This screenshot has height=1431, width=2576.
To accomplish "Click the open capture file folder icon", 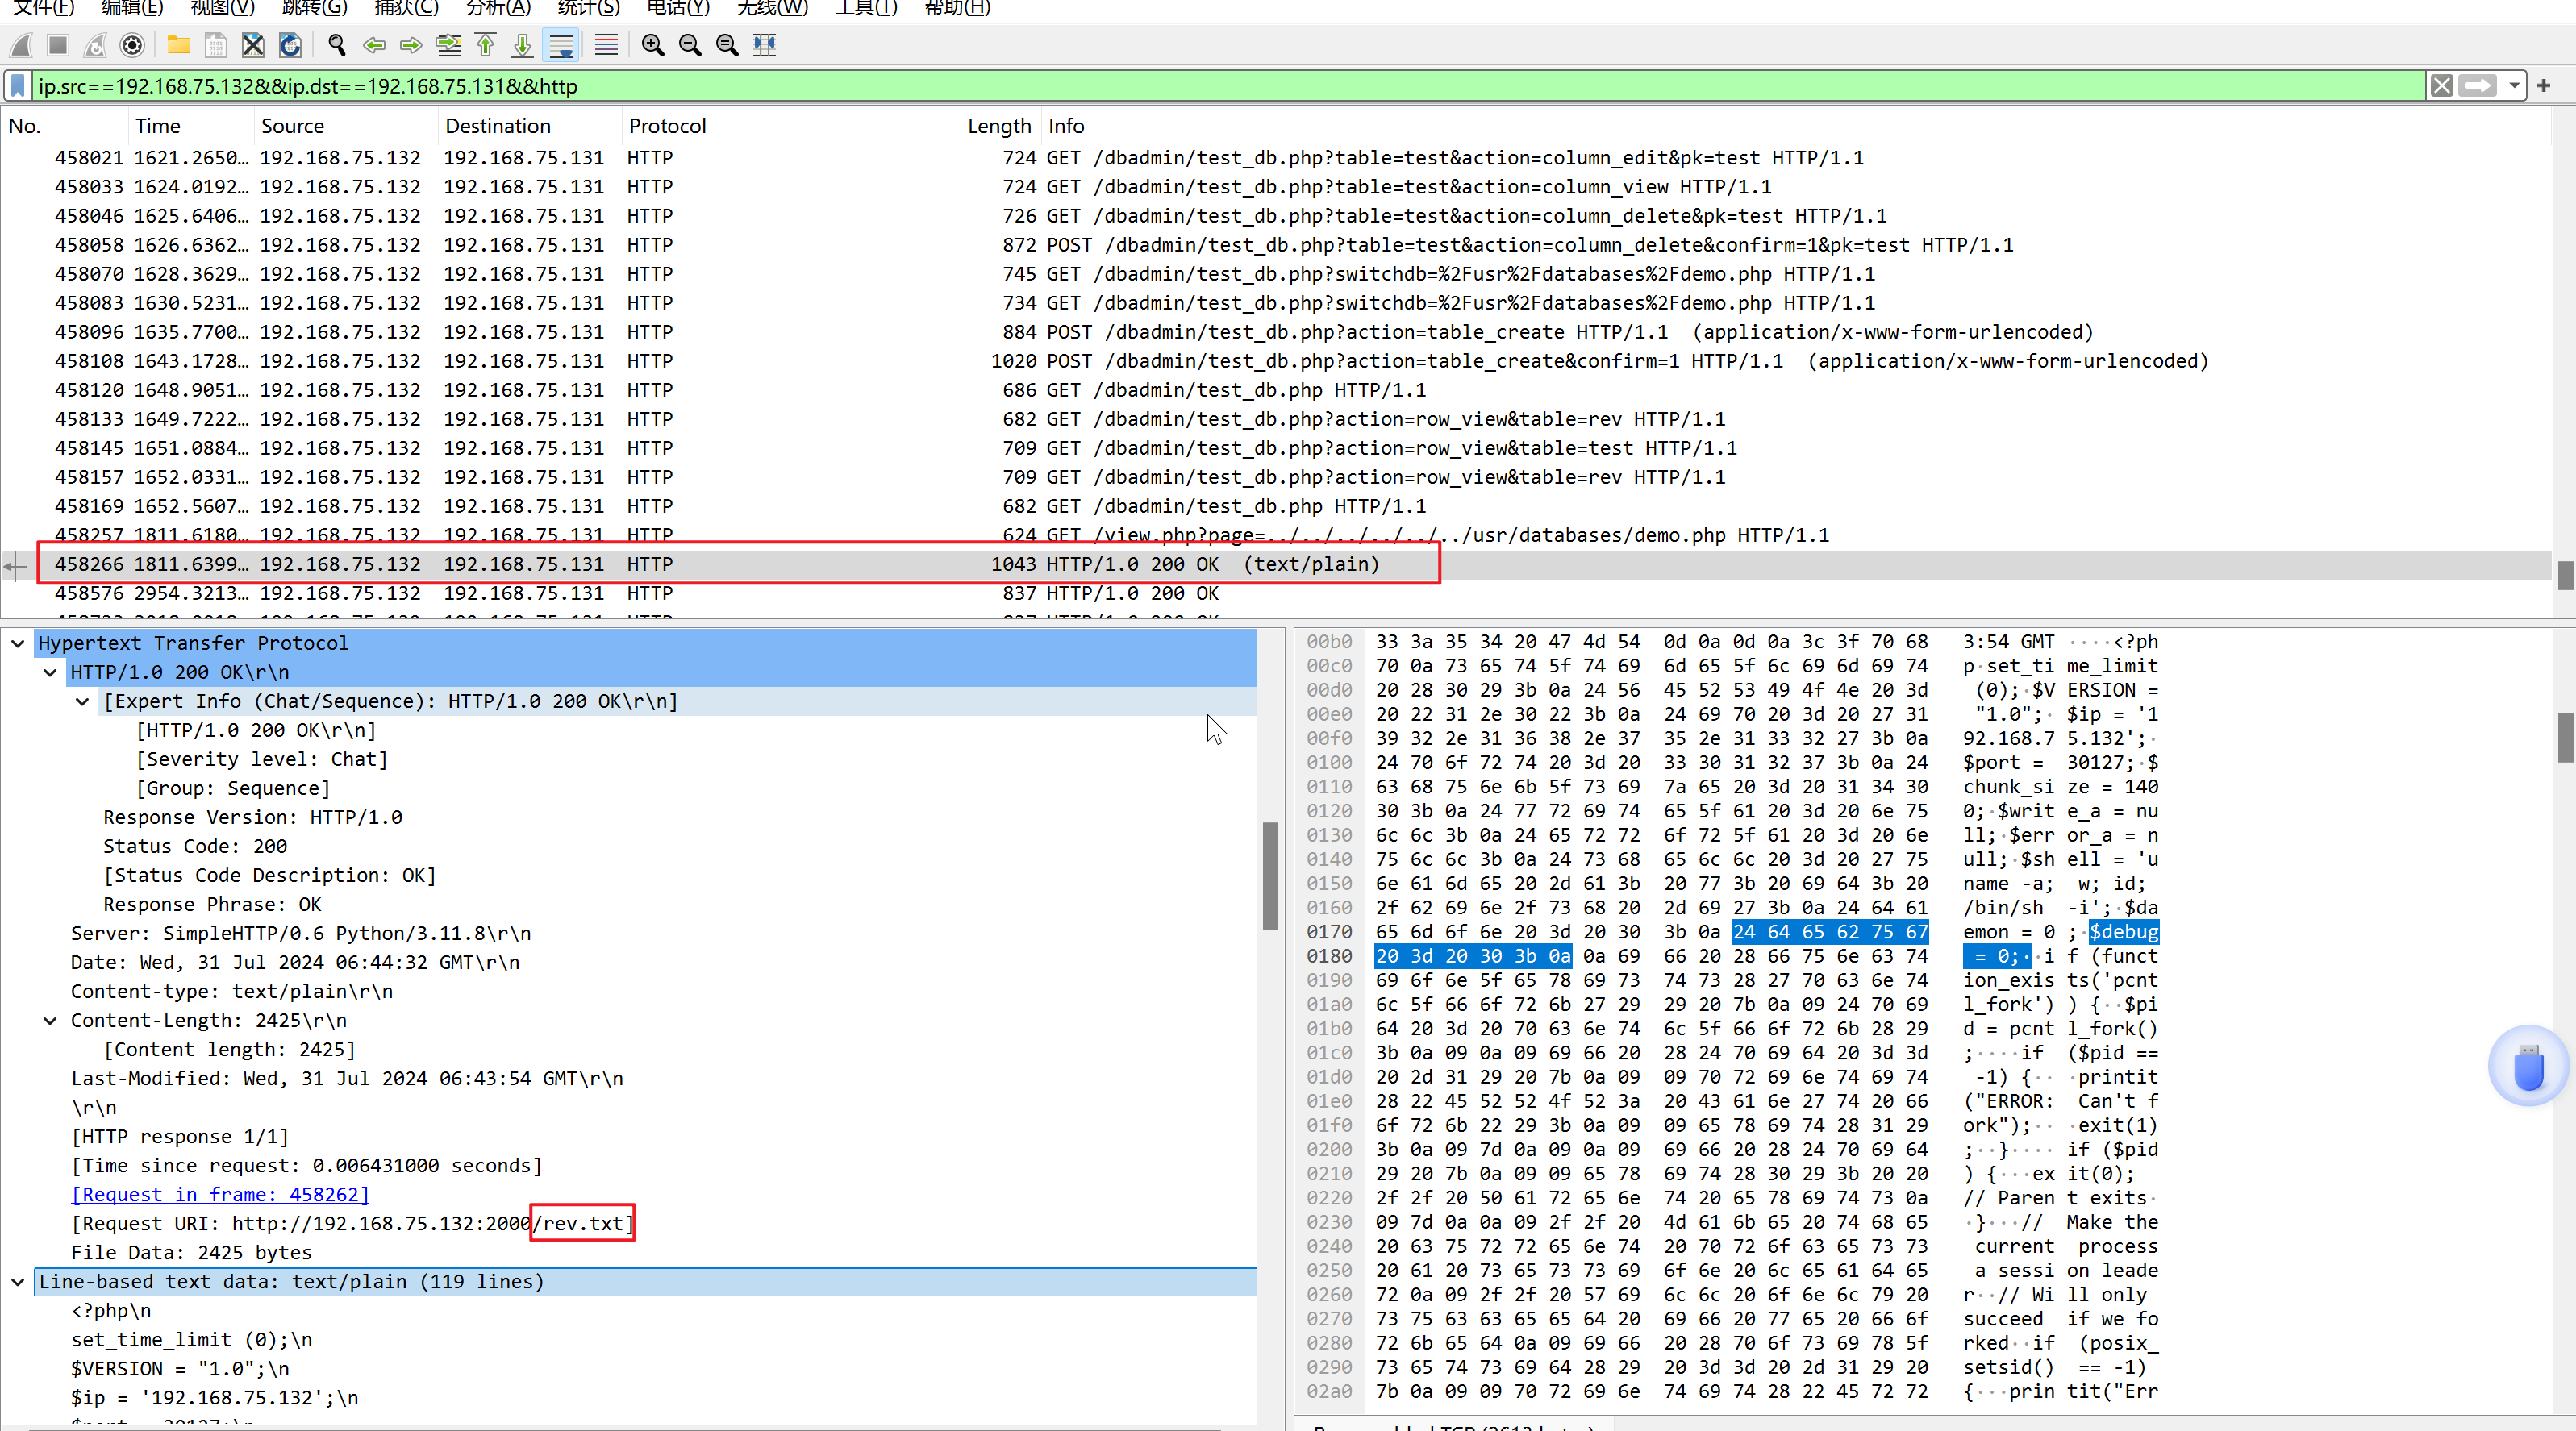I will pos(179,45).
